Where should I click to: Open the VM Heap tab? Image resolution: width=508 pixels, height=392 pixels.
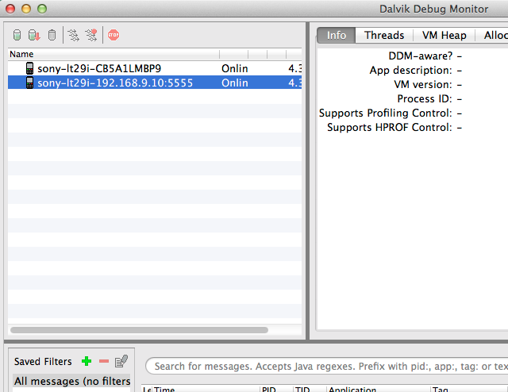coord(443,35)
